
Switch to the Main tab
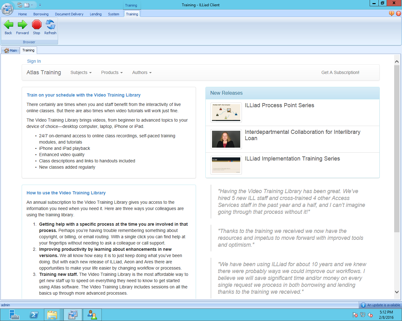tap(11, 50)
